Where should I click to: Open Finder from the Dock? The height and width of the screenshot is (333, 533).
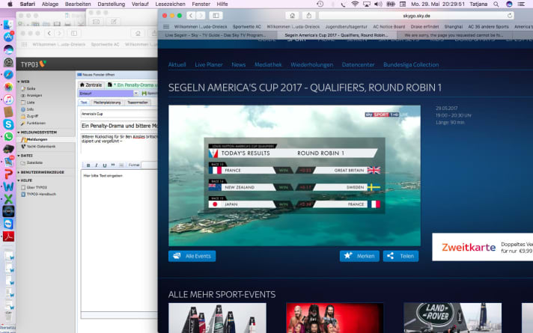tap(8, 25)
